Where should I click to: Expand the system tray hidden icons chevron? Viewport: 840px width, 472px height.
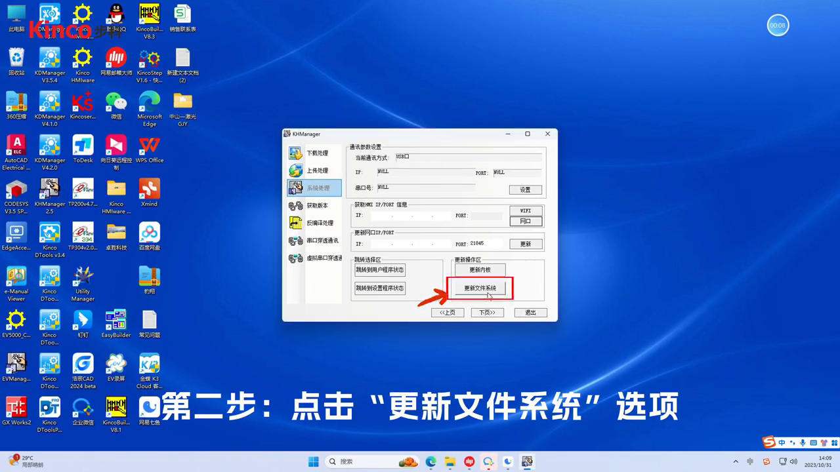(x=736, y=462)
